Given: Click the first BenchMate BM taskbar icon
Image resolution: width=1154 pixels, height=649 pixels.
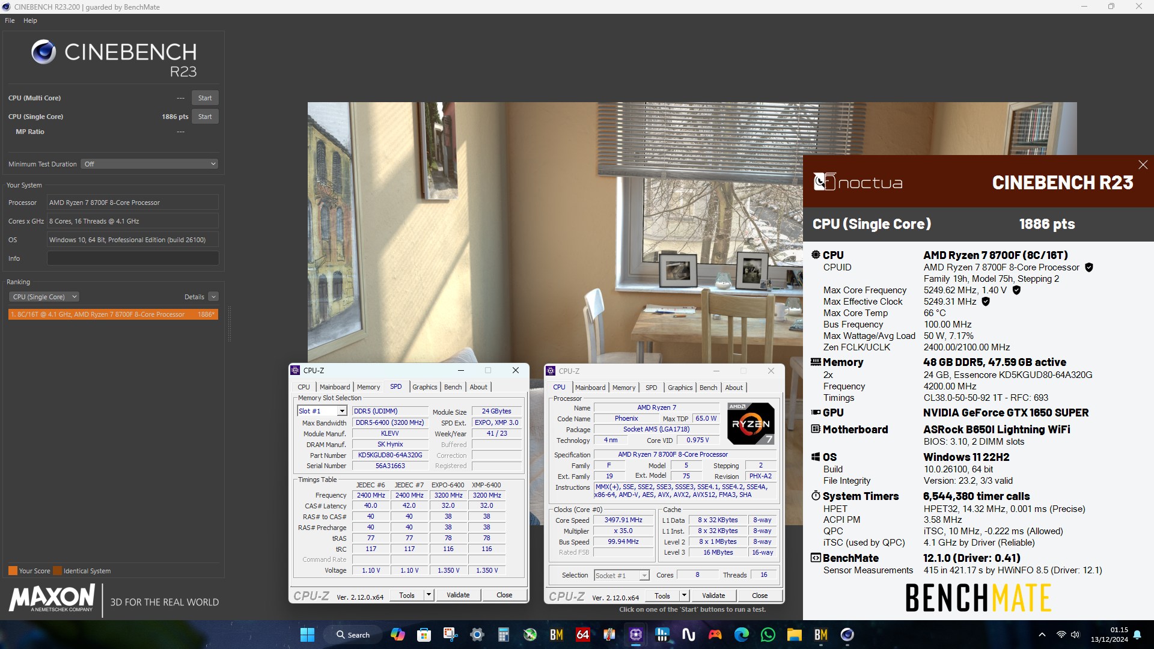Looking at the screenshot, I should [556, 635].
